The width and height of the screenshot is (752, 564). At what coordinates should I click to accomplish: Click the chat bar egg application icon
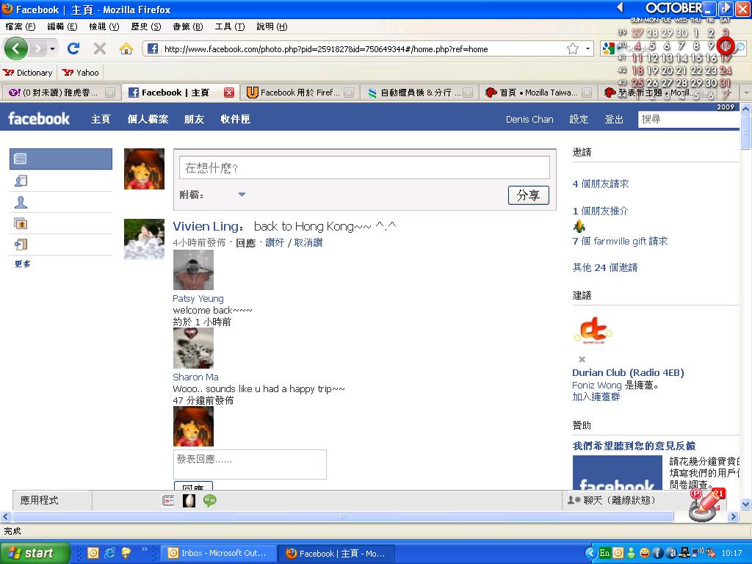point(189,500)
